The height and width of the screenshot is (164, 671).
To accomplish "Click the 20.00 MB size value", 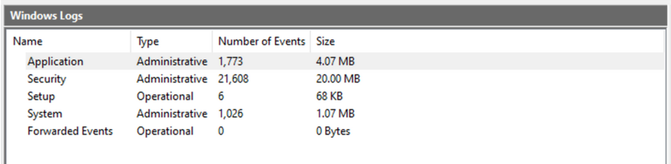I will point(338,79).
